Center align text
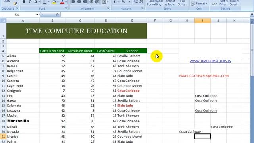Image resolution: width=254 pixels, height=143 pixels. [x=79, y=2]
